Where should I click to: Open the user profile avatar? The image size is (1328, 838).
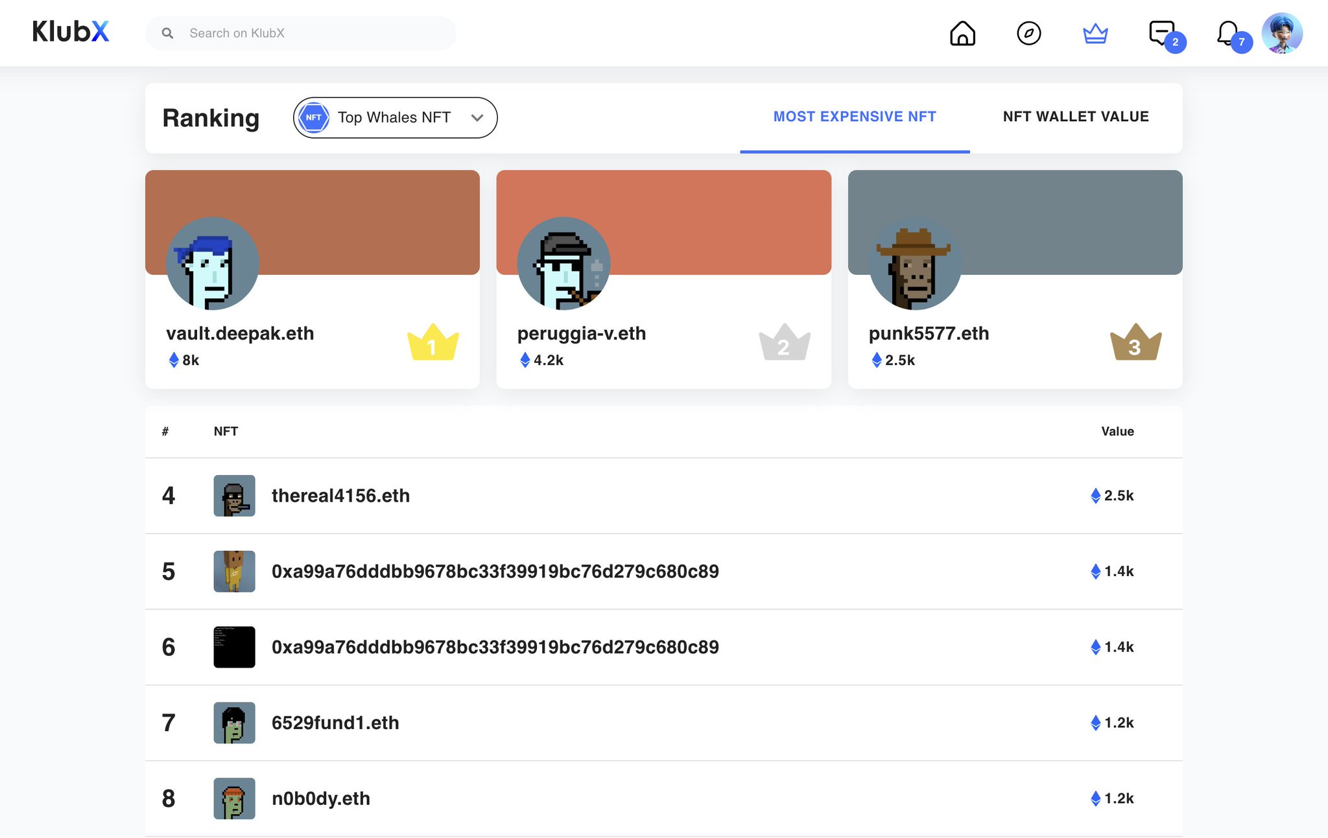coord(1282,33)
